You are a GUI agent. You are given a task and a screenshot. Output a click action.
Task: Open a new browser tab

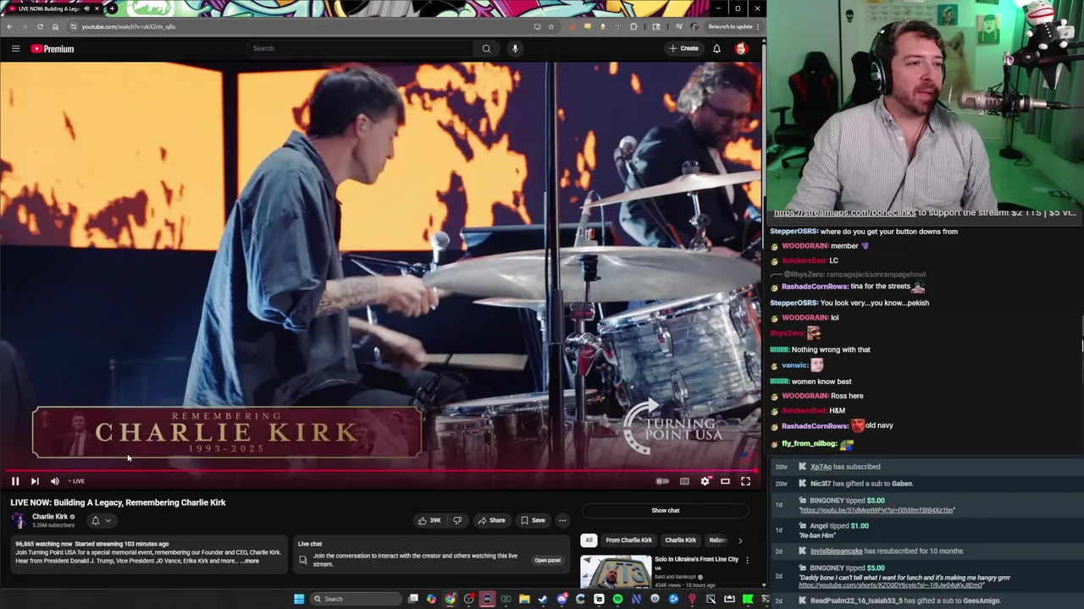[x=112, y=8]
